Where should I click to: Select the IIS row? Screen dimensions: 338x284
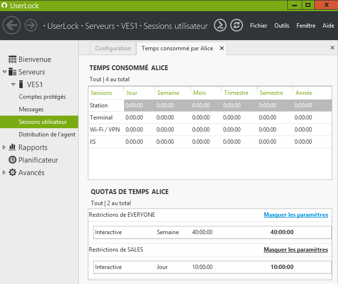(210, 142)
